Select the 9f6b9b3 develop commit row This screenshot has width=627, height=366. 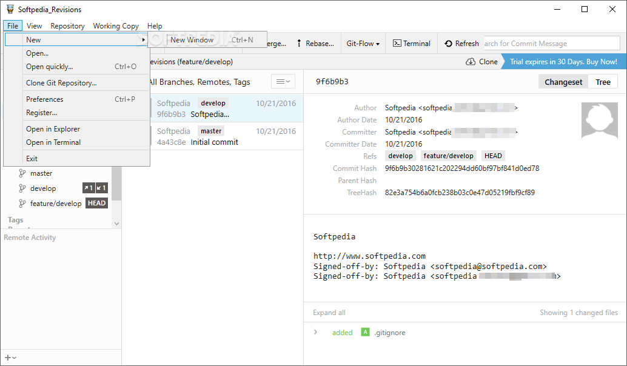coord(226,108)
